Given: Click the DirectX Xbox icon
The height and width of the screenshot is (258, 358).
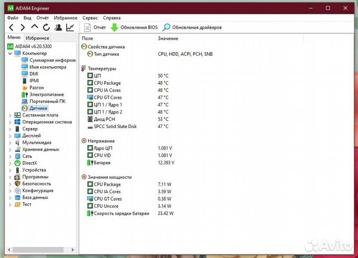Looking at the screenshot, I should click(x=17, y=163).
